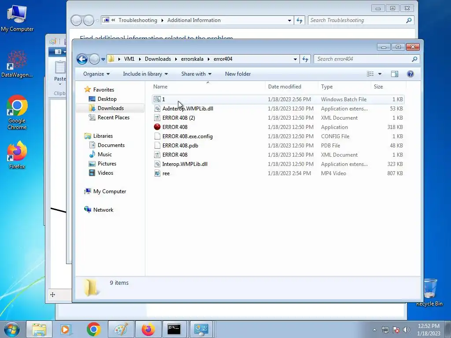Select the red ERROR 408 application icon
The width and height of the screenshot is (451, 338).
click(157, 127)
